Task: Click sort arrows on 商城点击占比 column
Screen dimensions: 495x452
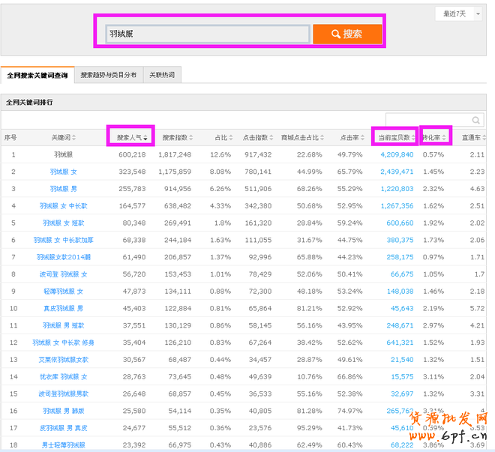Action: [x=324, y=137]
